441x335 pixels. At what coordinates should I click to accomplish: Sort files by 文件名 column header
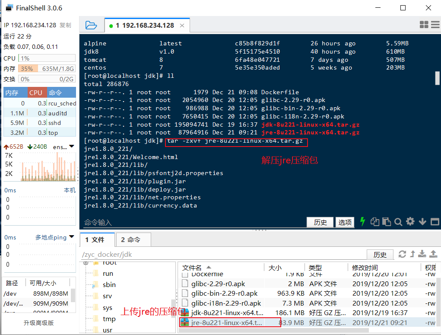tap(221, 268)
